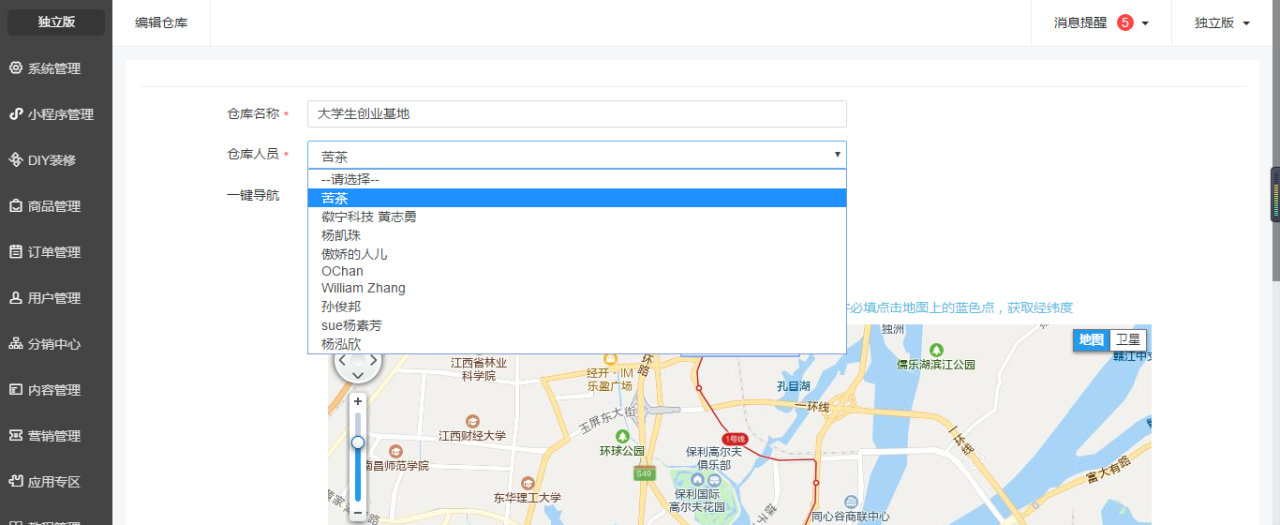Click the 孔目湖 label on the map

tap(794, 386)
